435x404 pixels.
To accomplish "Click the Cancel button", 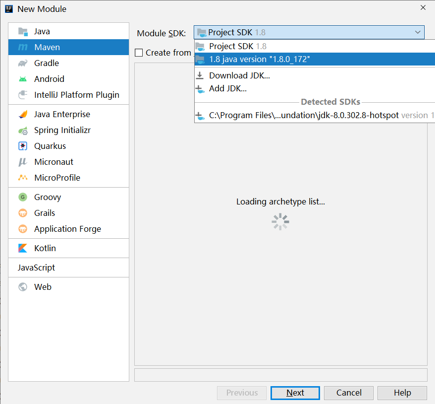I will click(x=349, y=393).
